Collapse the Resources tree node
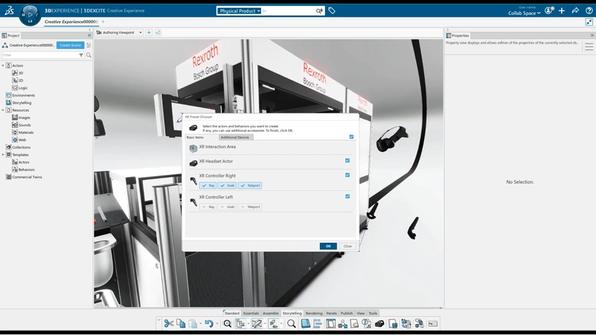The width and height of the screenshot is (596, 335). 3,110
